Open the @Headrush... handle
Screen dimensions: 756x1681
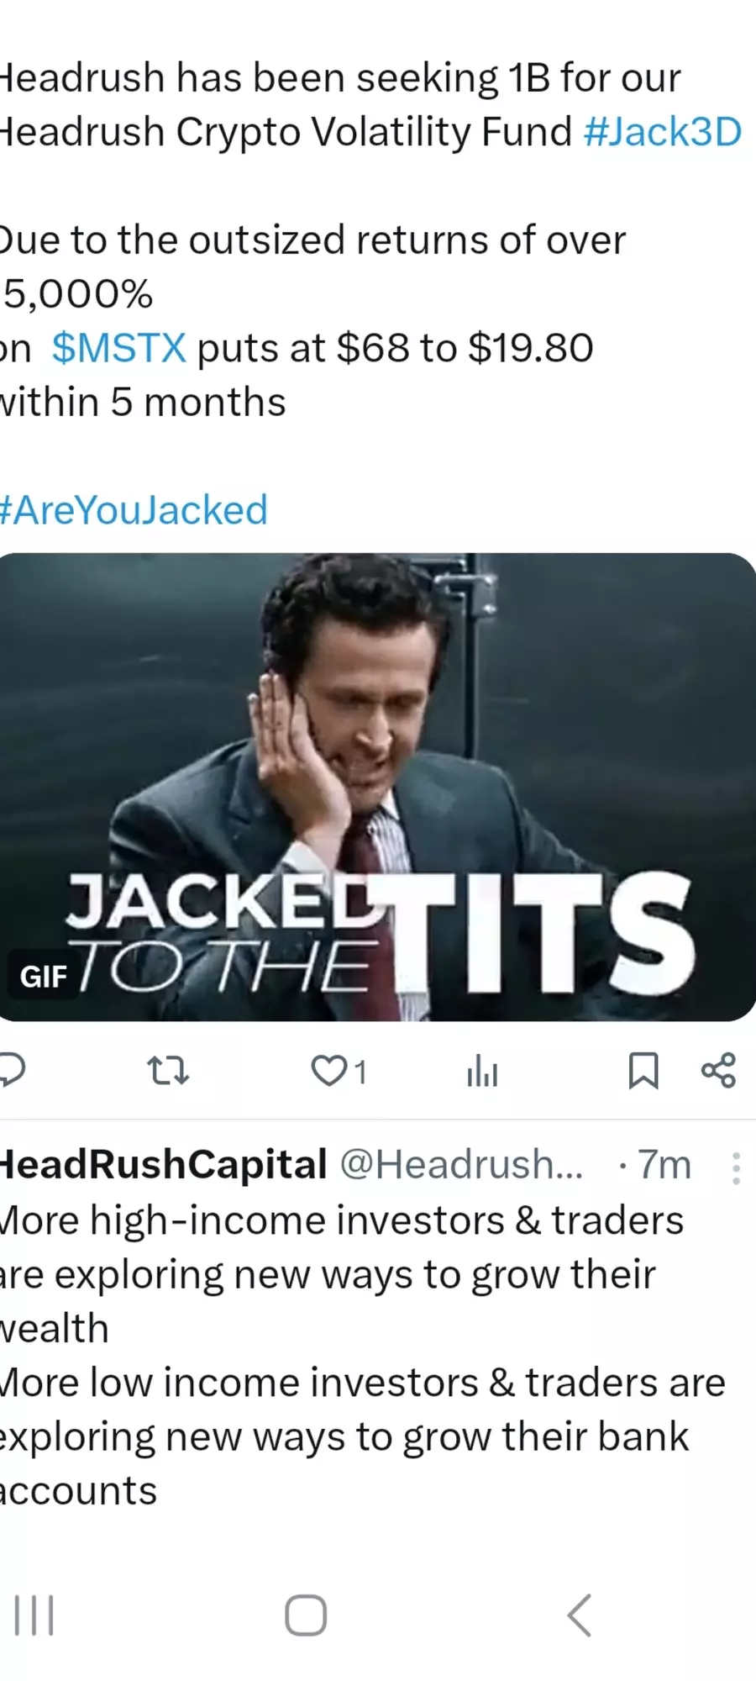[461, 1165]
